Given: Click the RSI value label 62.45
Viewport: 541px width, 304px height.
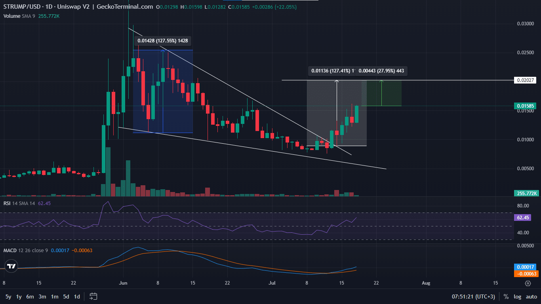Looking at the screenshot, I should tap(523, 218).
